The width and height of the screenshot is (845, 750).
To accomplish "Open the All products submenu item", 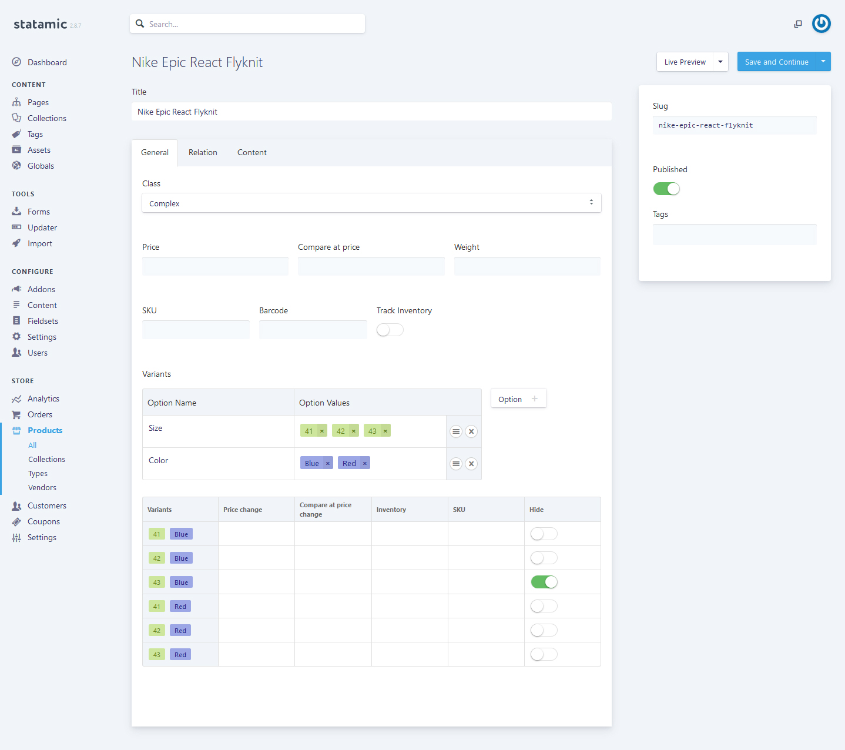I will coord(32,445).
